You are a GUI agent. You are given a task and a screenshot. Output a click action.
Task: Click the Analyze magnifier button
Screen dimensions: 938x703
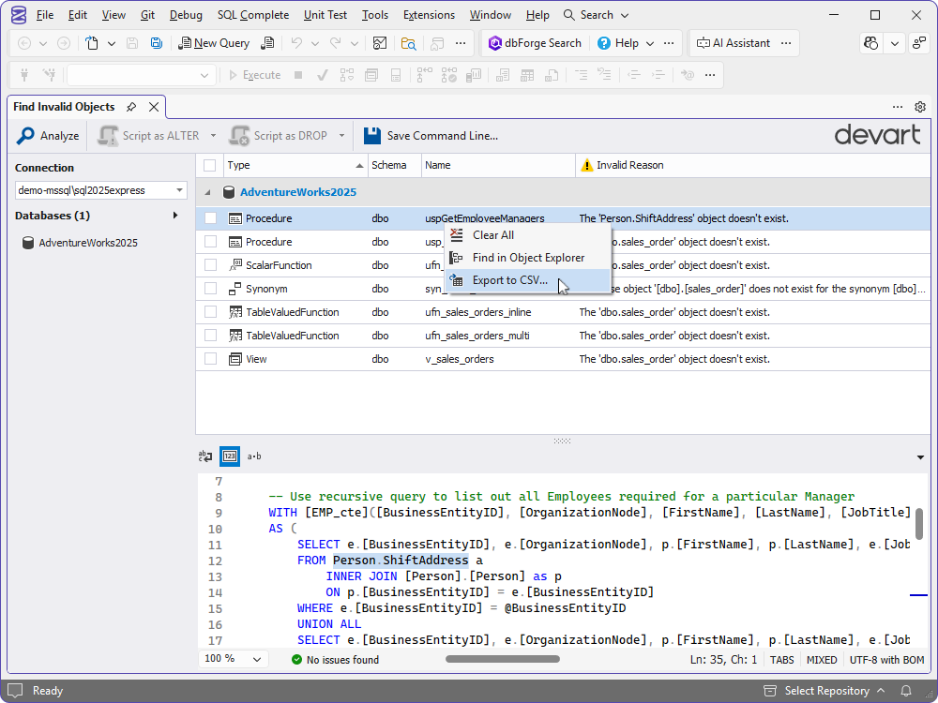point(48,136)
